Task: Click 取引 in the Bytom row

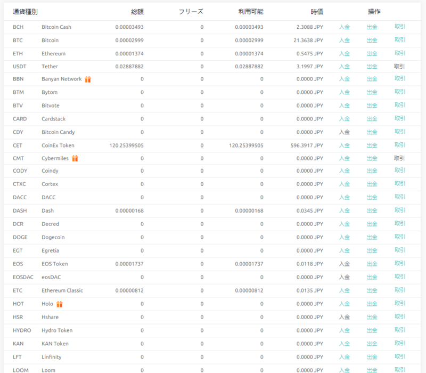Action: click(x=400, y=92)
